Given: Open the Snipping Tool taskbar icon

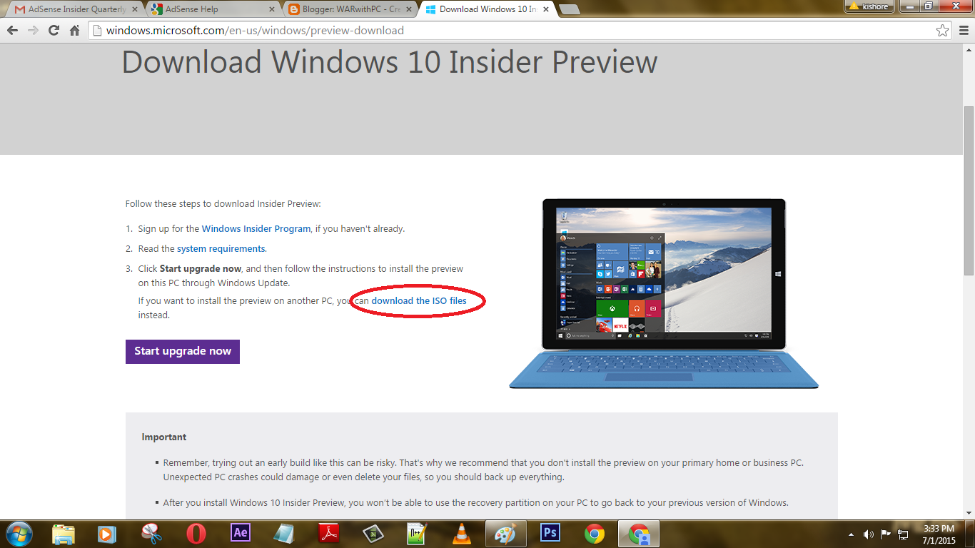Looking at the screenshot, I should click(151, 534).
